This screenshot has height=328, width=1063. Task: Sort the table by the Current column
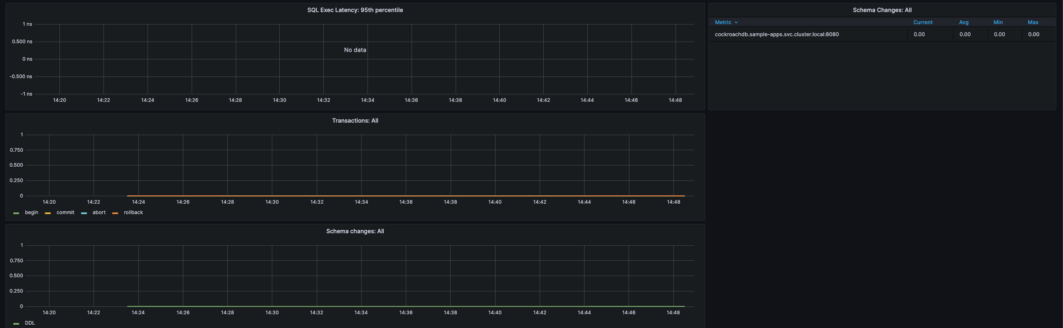[922, 22]
